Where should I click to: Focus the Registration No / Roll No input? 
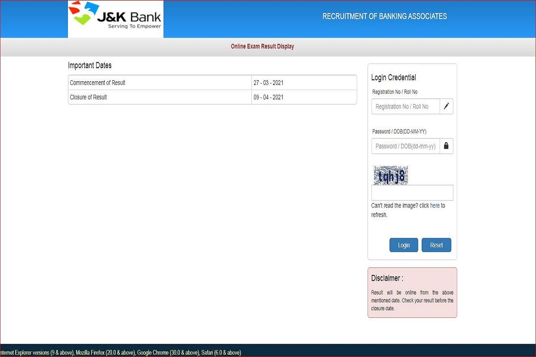tap(406, 107)
